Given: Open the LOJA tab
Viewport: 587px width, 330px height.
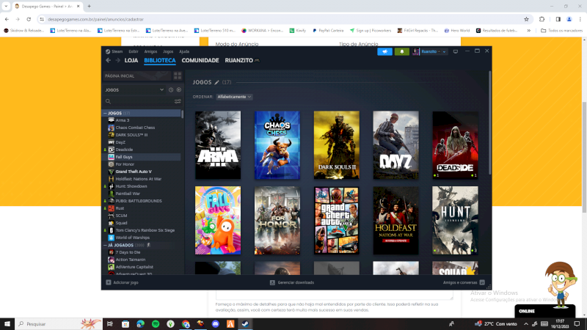Looking at the screenshot, I should coord(131,60).
